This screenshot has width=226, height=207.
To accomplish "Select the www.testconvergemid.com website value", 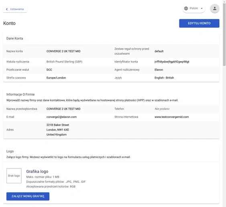I will pyautogui.click(x=172, y=117).
